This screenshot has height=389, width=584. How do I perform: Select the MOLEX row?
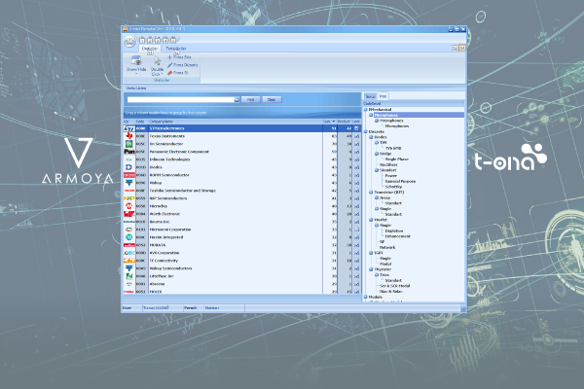tap(241, 292)
